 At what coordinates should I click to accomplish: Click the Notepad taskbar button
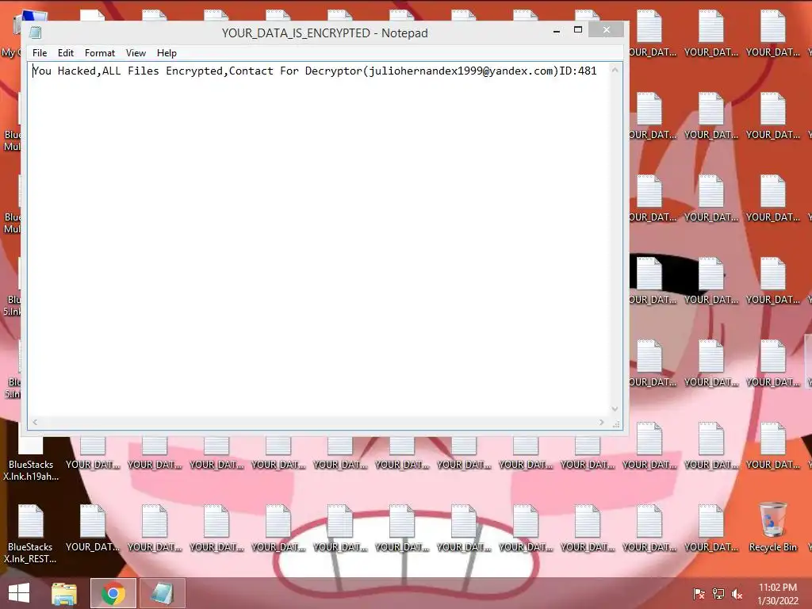162,593
